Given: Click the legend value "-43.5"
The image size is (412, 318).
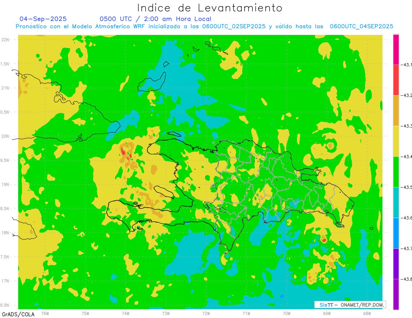Looking at the screenshot, I should [406, 187].
